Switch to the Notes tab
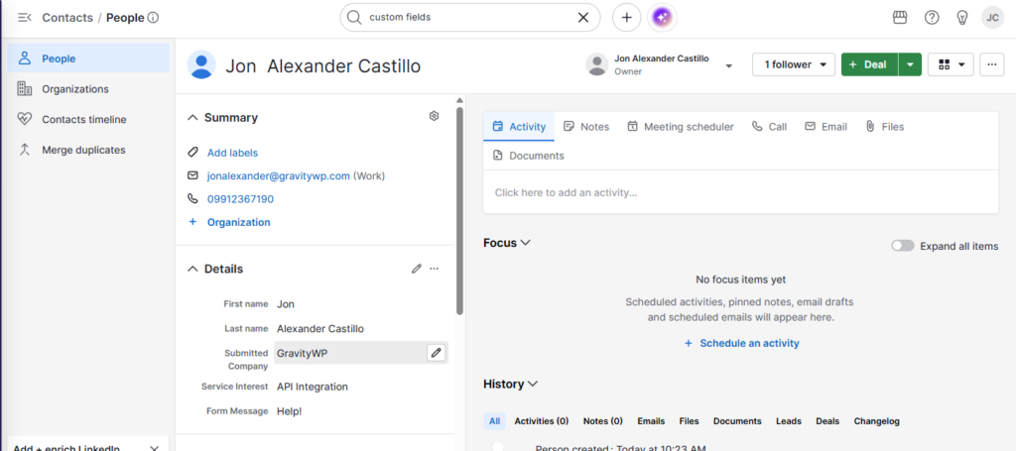Screen dimensions: 1016x451 pyautogui.click(x=586, y=127)
